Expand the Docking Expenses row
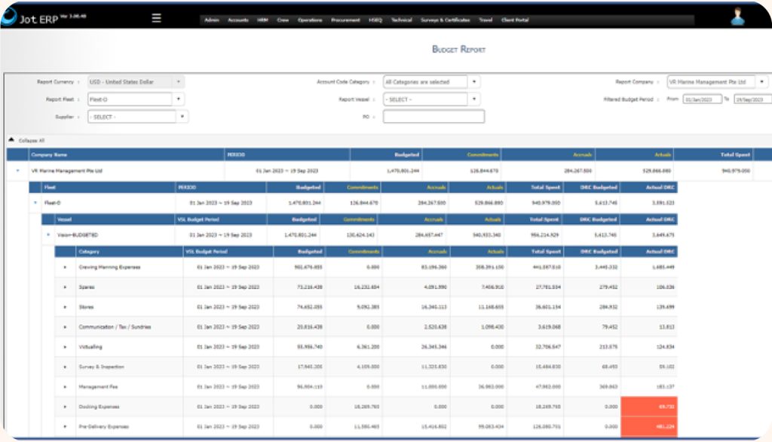Screen dimensions: 772x442 (65, 407)
